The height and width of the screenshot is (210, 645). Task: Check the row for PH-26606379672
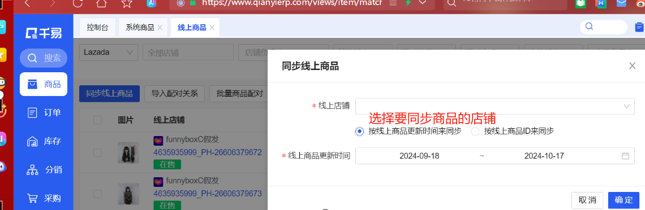click(x=97, y=152)
